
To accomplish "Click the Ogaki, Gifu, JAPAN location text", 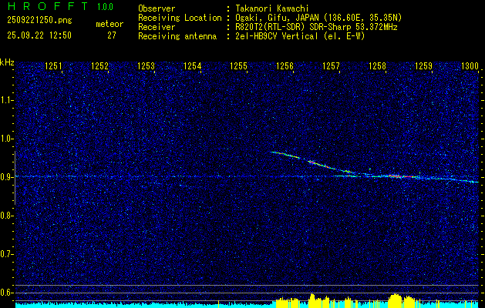I will coord(318,18).
